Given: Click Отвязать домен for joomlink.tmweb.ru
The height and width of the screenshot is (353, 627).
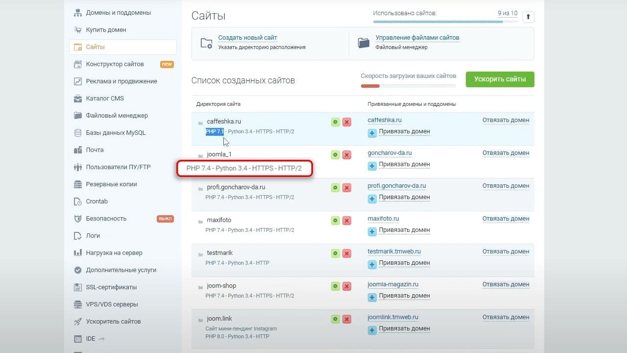Looking at the screenshot, I should pos(506,317).
